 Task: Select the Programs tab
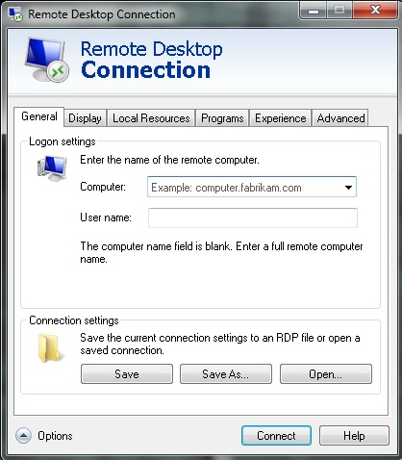click(x=222, y=118)
